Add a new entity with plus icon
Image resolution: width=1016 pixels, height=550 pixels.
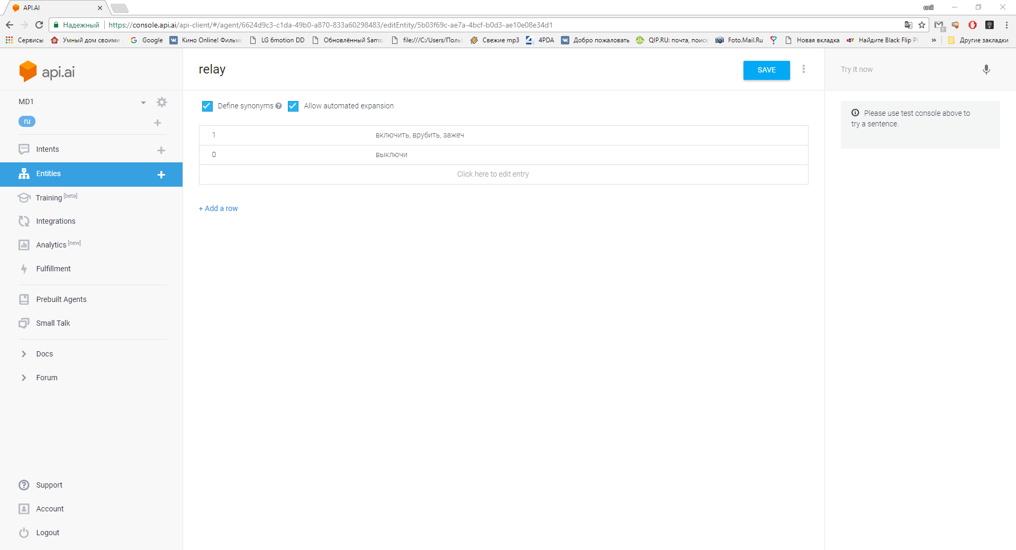tap(161, 175)
